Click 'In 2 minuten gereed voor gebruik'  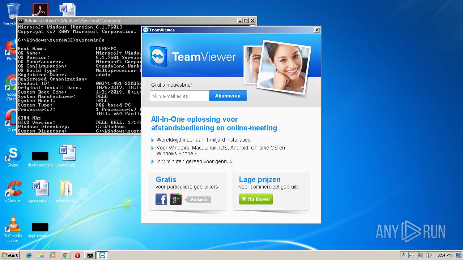(195, 161)
